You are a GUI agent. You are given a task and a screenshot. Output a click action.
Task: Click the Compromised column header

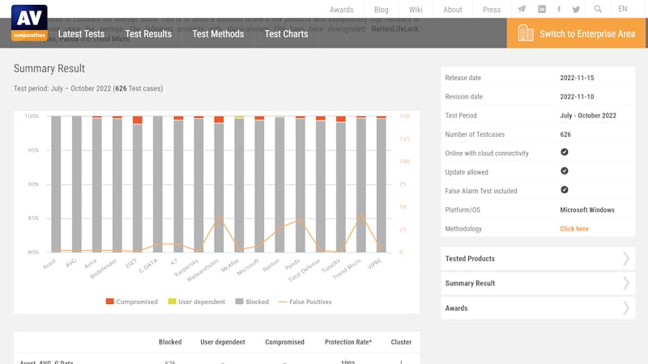(285, 342)
